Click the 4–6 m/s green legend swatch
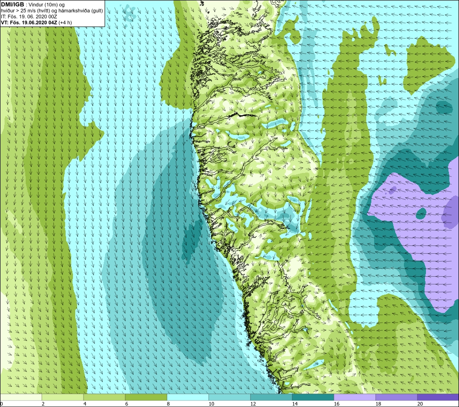Screen dimensions: 459x407 tap(104, 397)
